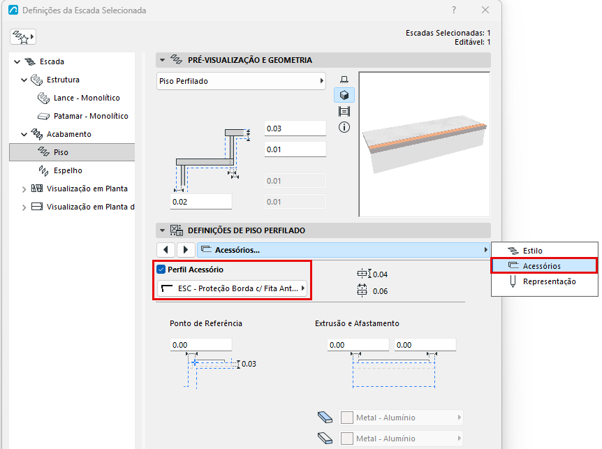Collapse the Definições de Piso Perfilado panel
The image size is (602, 449).
point(163,230)
